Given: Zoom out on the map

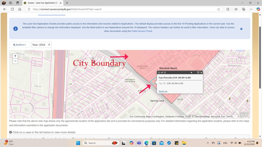Looking at the screenshot, I should click(15, 61).
